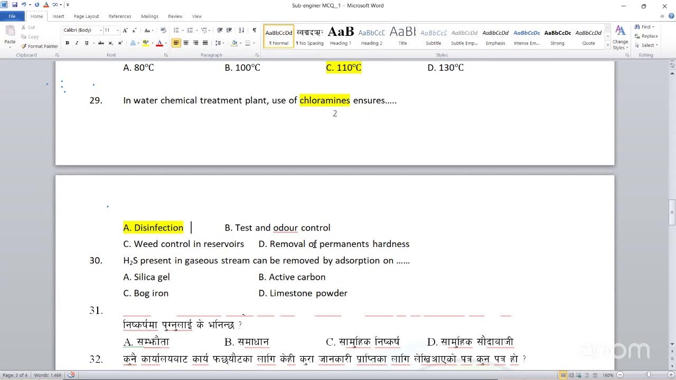Image resolution: width=676 pixels, height=380 pixels.
Task: Set align text left
Action: [x=176, y=43]
